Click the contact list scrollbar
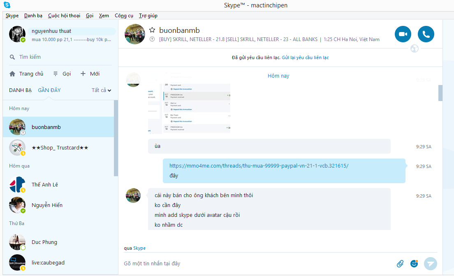The width and height of the screenshot is (454, 276). (x=116, y=138)
